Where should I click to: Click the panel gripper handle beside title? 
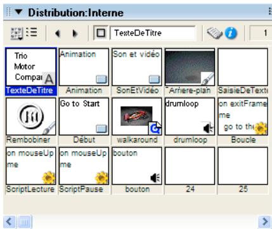tap(8, 12)
